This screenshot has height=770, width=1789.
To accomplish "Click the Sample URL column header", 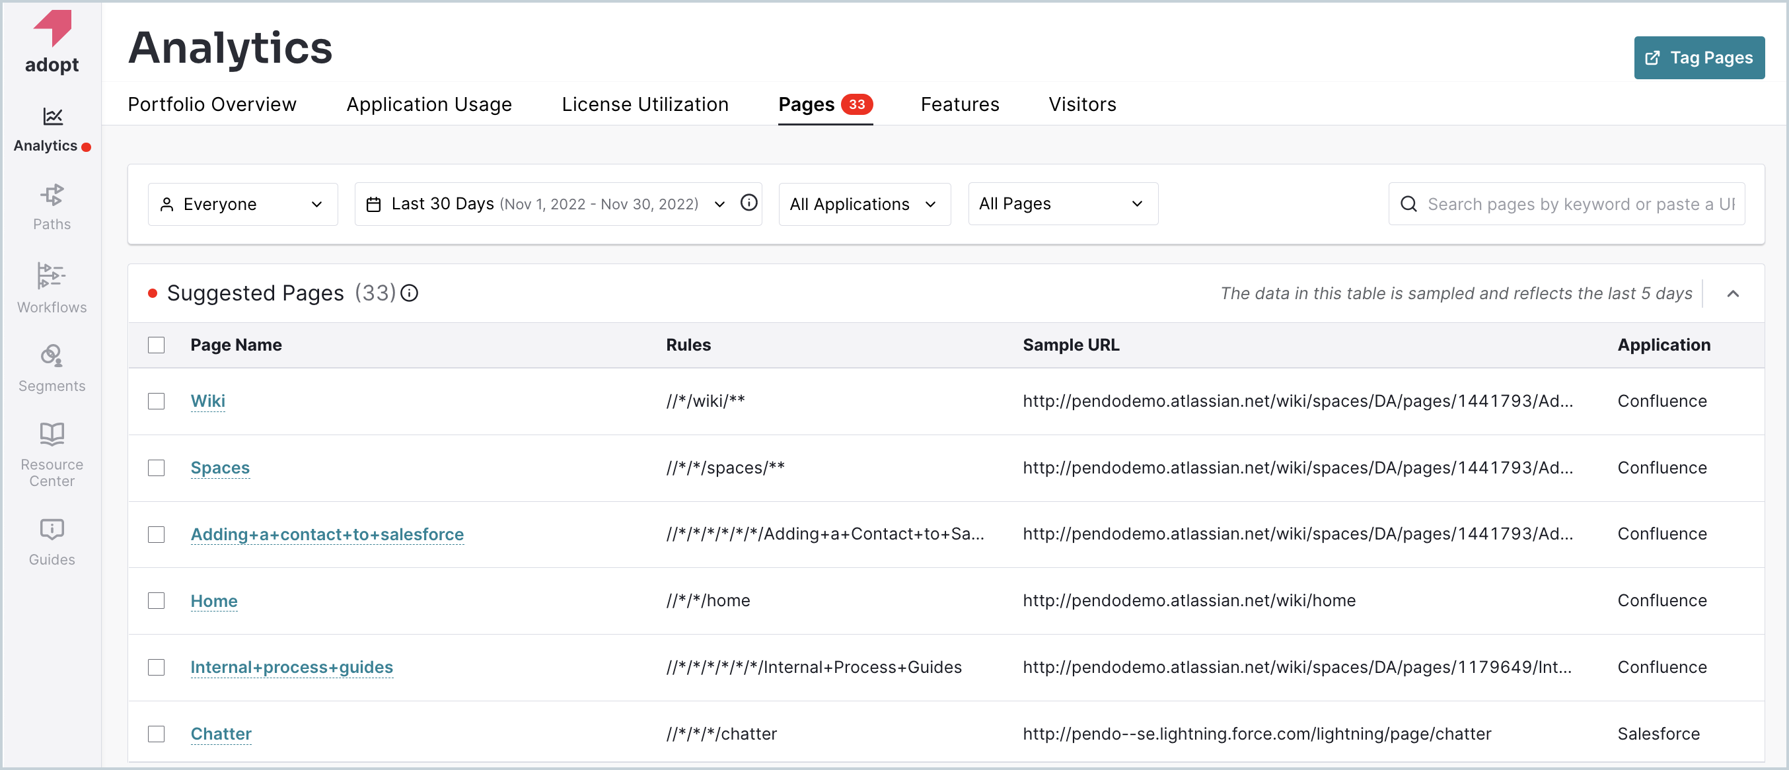I will pos(1071,345).
